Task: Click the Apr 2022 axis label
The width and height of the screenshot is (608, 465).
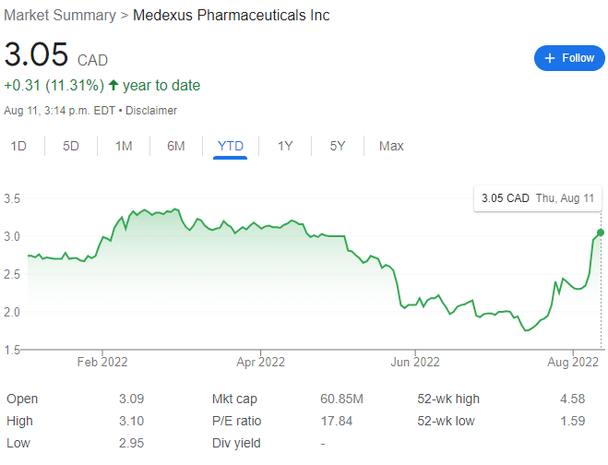Action: (x=260, y=362)
